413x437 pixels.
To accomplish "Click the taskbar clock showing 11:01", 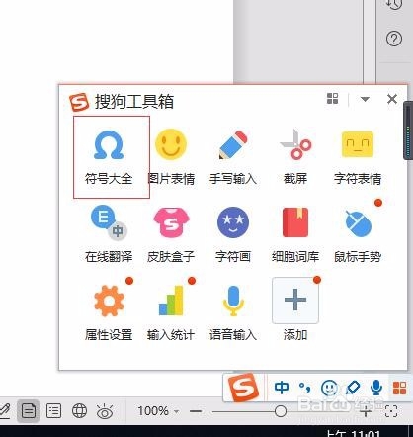I will tap(353, 433).
